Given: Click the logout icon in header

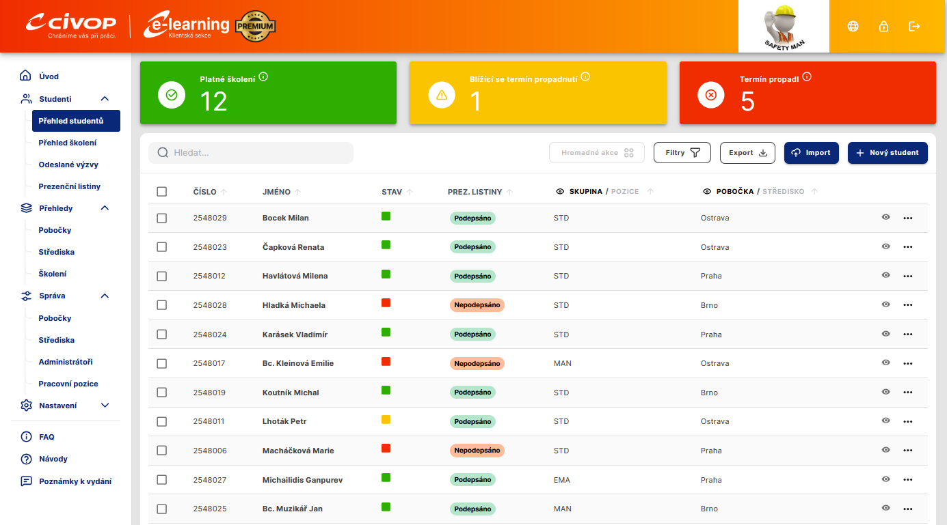Looking at the screenshot, I should (914, 27).
